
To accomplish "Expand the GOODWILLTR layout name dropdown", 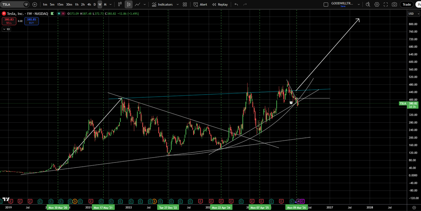I will point(359,4).
